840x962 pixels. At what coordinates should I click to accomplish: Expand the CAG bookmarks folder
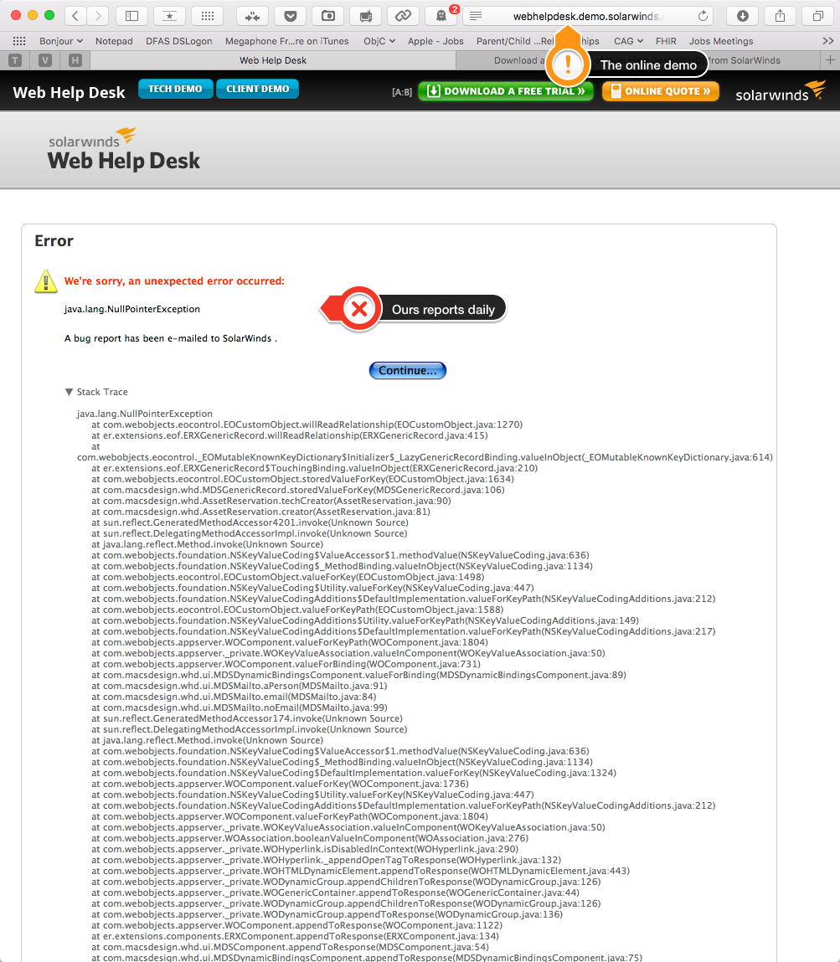[x=628, y=41]
